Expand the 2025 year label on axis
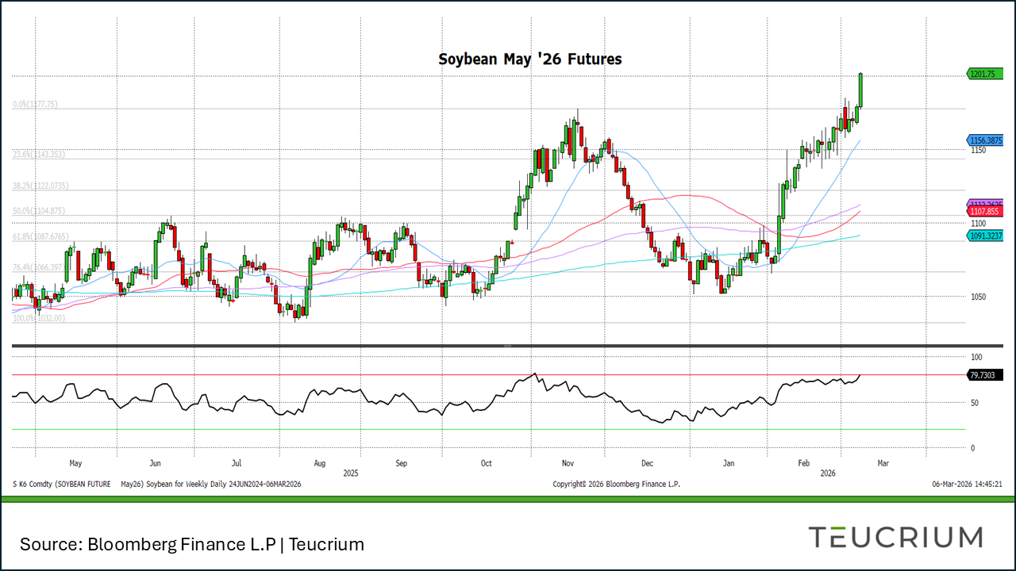Viewport: 1016px width, 571px height. 350,473
